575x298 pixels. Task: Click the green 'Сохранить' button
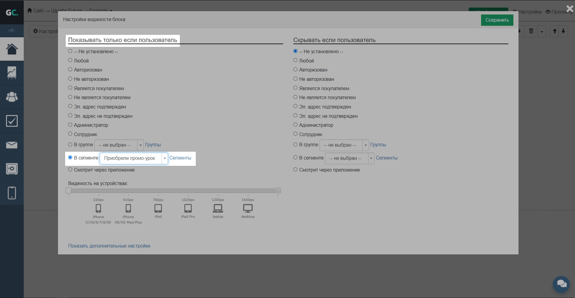[497, 20]
